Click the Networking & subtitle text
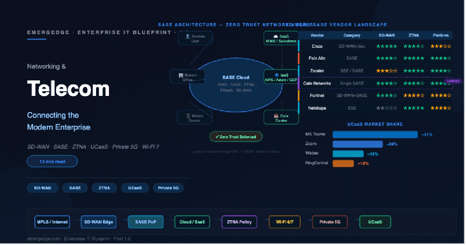 (x=46, y=66)
